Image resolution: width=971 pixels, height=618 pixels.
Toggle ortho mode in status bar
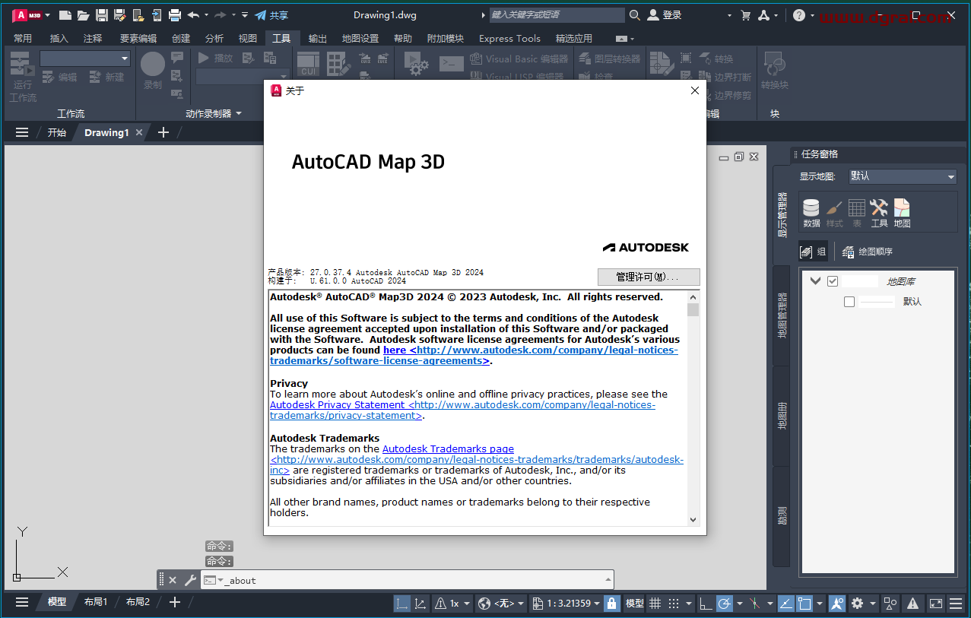(x=706, y=604)
